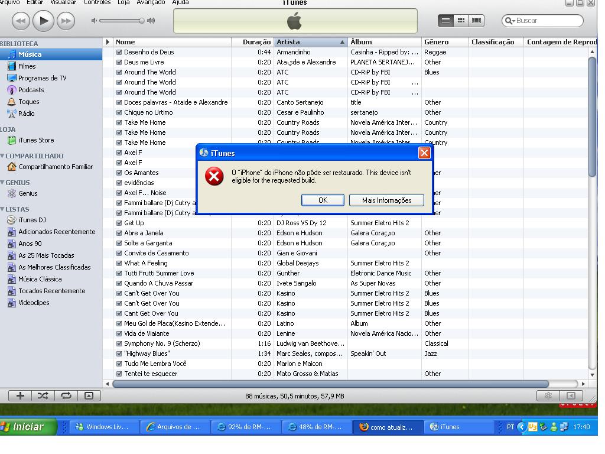Image resolution: width=605 pixels, height=454 pixels.
Task: Click OK in the iTunes error dialog
Action: [x=323, y=200]
